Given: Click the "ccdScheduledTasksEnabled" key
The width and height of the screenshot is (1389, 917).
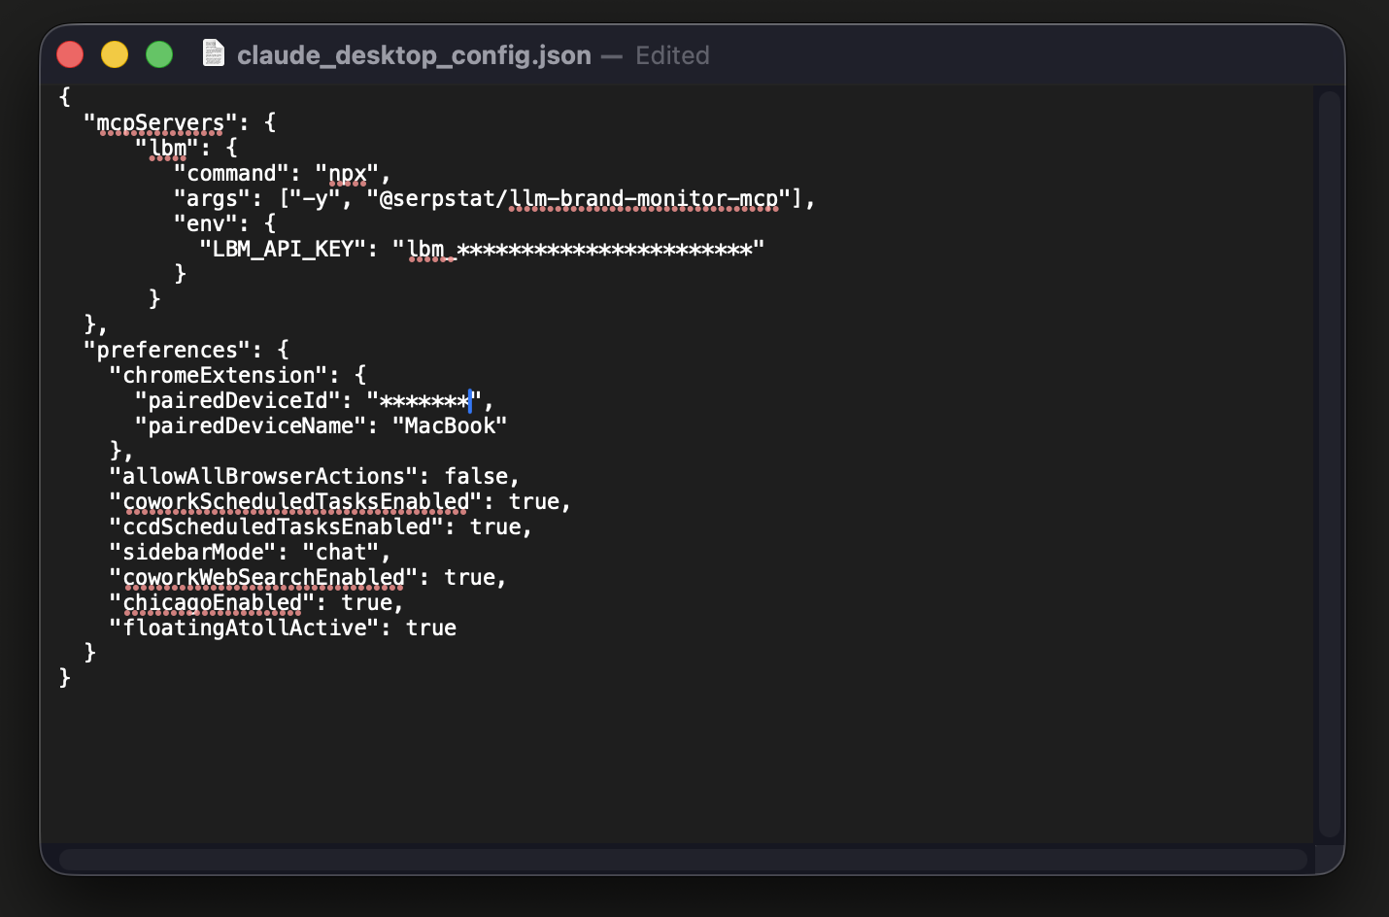Looking at the screenshot, I should click(276, 526).
